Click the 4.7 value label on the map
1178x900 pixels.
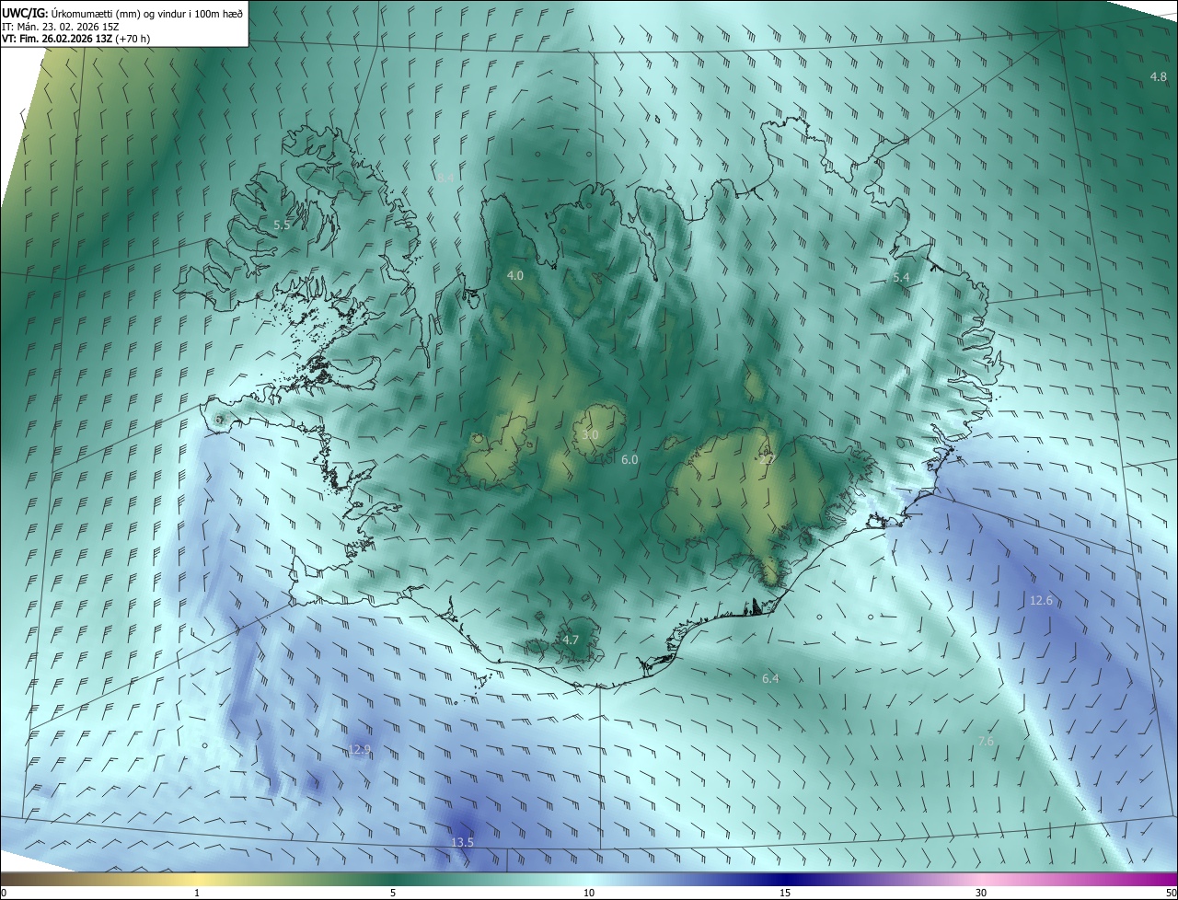point(571,640)
